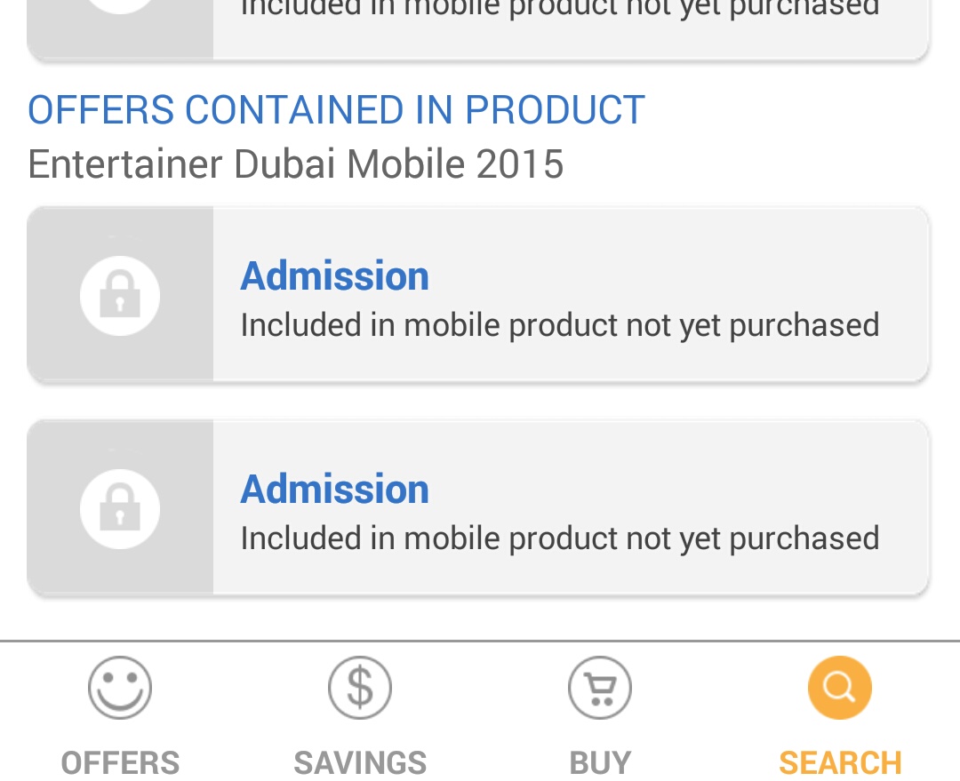Tap partially visible lock icon at top card
Image resolution: width=960 pixels, height=781 pixels.
pyautogui.click(x=120, y=6)
